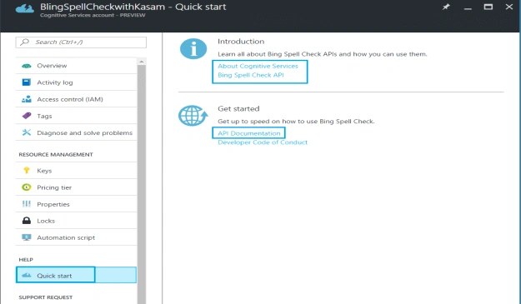Click the search magnifier icon
521x304 pixels.
tap(24, 42)
